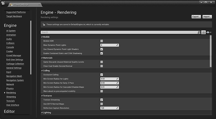Close the Project Settings tab
This screenshot has width=216, height=119.
39,5
